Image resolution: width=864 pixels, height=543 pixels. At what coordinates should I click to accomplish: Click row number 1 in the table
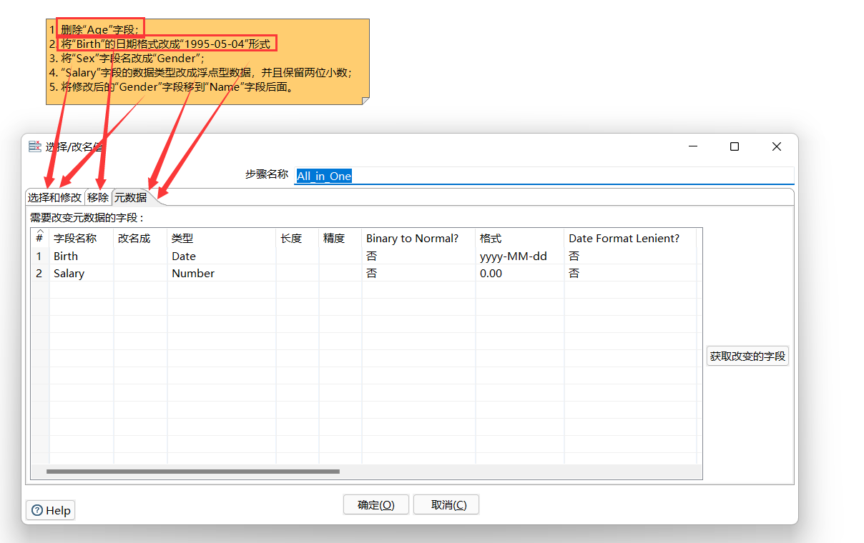click(x=39, y=256)
